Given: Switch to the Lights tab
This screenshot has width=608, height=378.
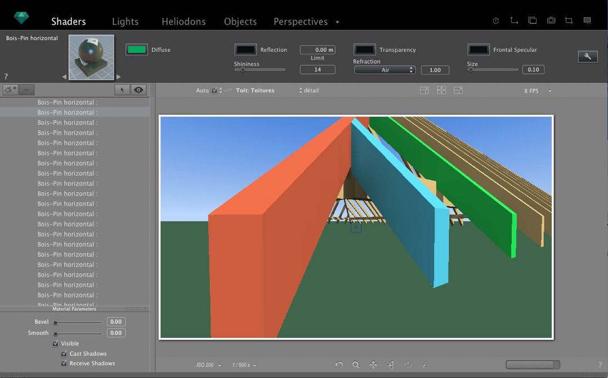Looking at the screenshot, I should click(125, 21).
